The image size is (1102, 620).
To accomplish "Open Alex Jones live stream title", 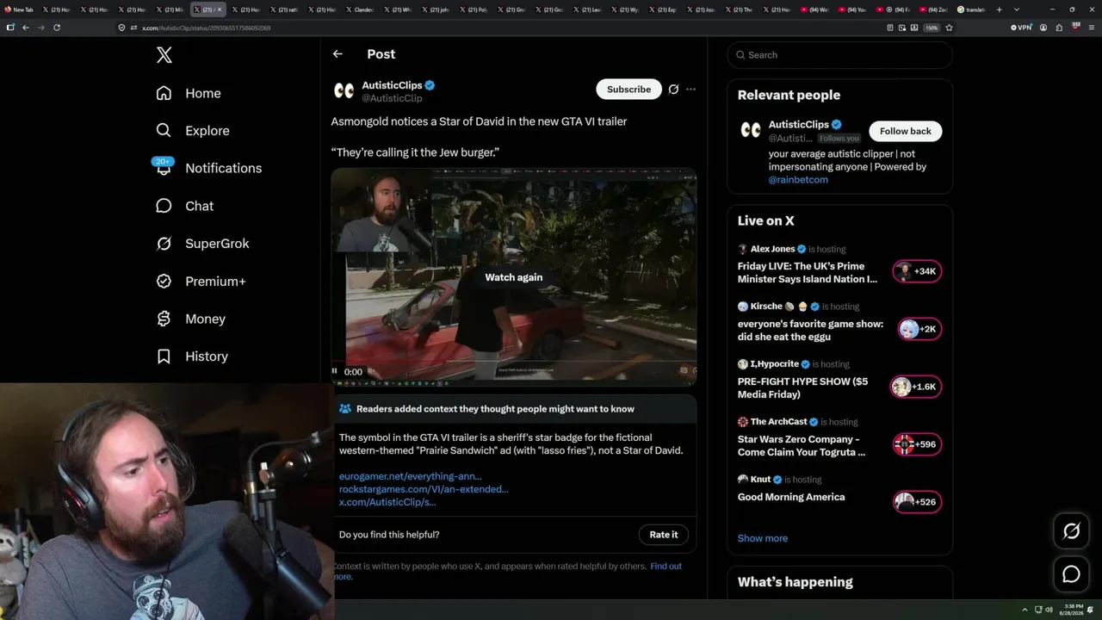I will 808,273.
